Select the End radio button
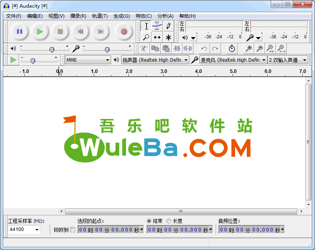 click(149, 221)
